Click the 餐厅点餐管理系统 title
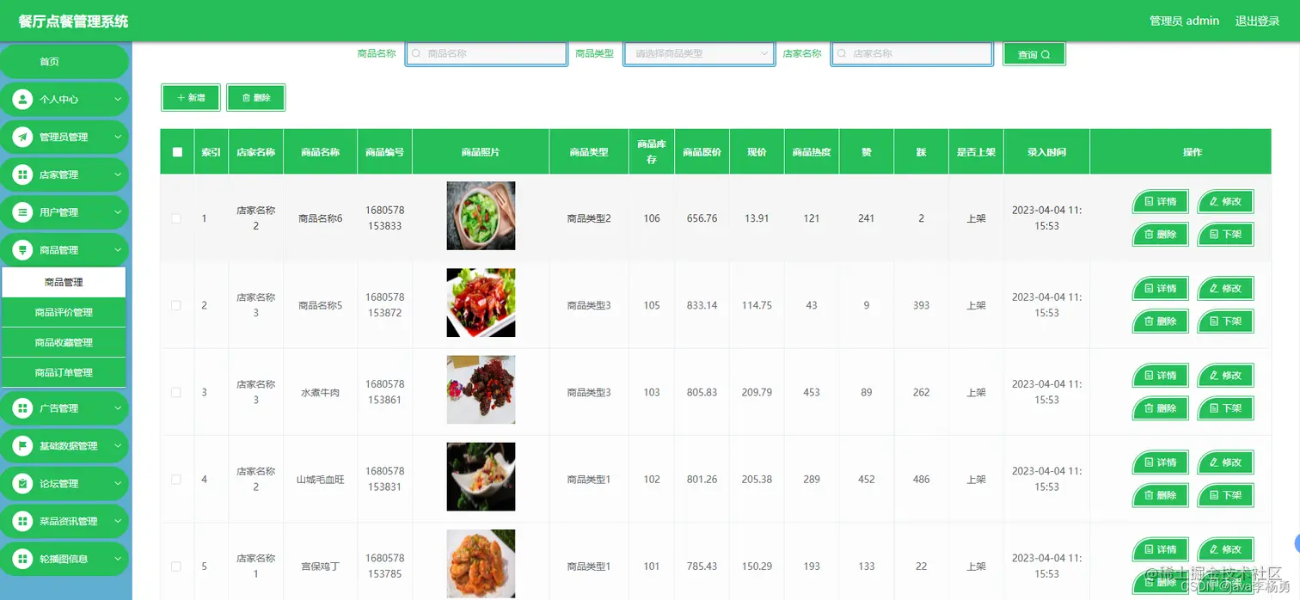This screenshot has height=600, width=1300. point(73,21)
